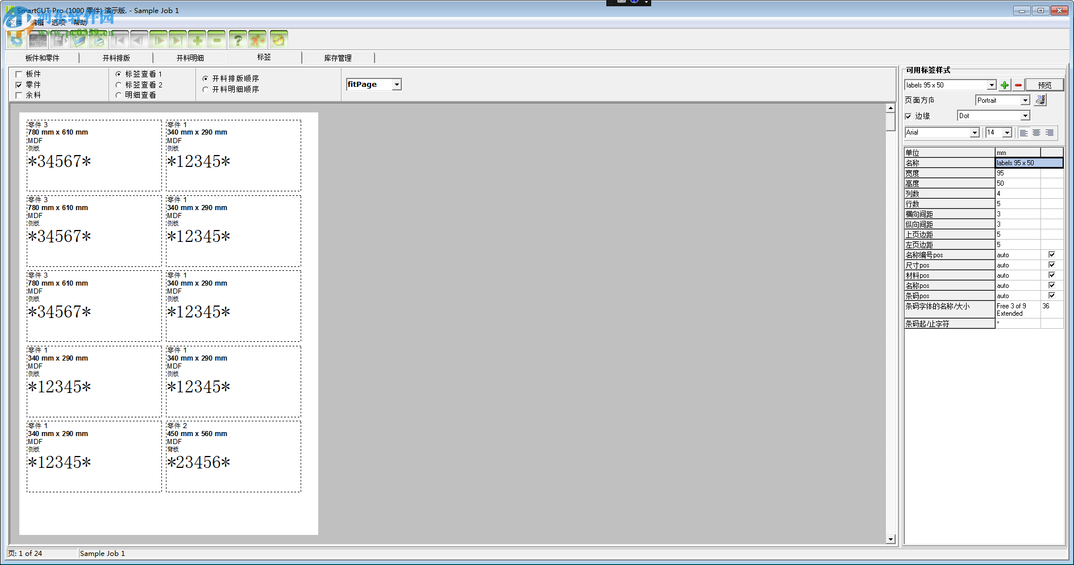
Task: Add a new label style with green plus
Action: coord(1005,85)
